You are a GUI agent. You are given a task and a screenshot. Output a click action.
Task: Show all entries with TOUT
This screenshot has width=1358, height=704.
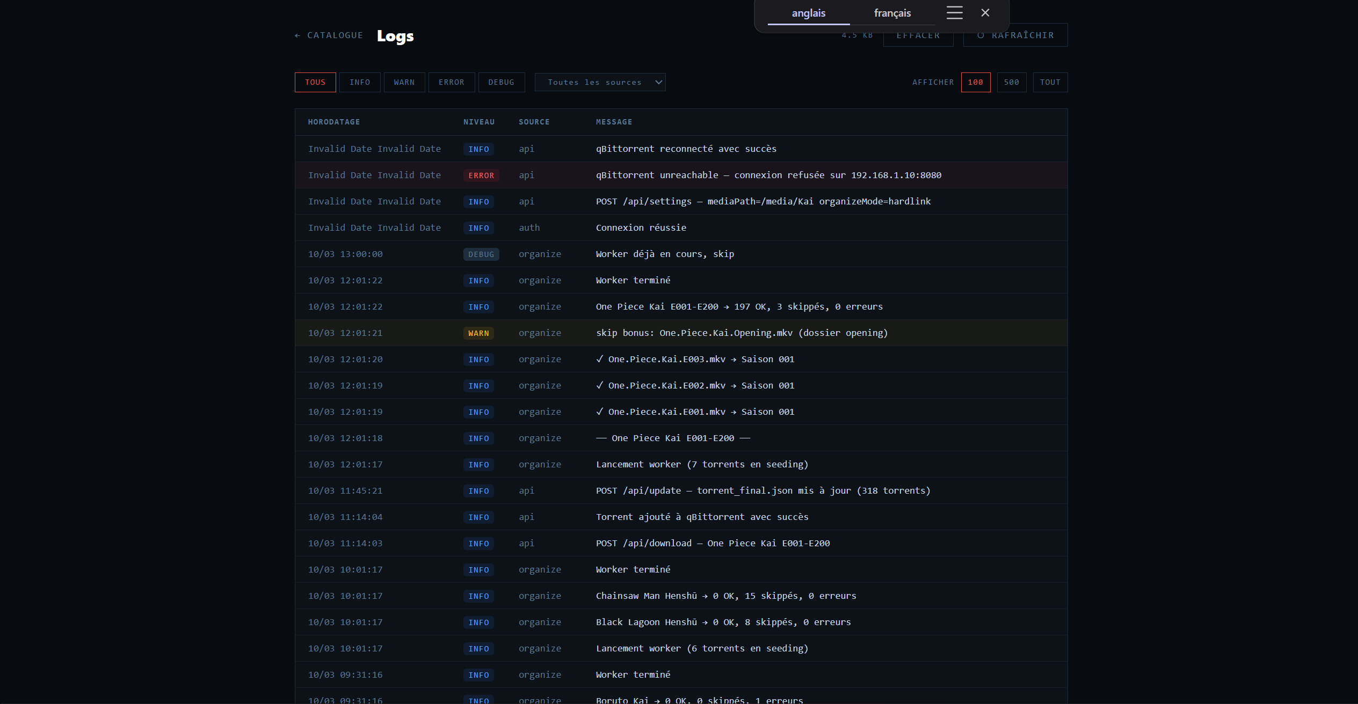pyautogui.click(x=1050, y=82)
